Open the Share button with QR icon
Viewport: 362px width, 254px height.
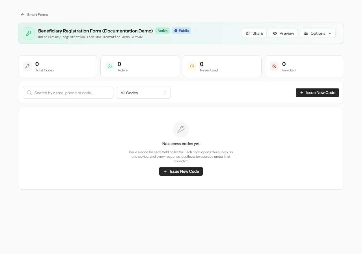click(254, 33)
